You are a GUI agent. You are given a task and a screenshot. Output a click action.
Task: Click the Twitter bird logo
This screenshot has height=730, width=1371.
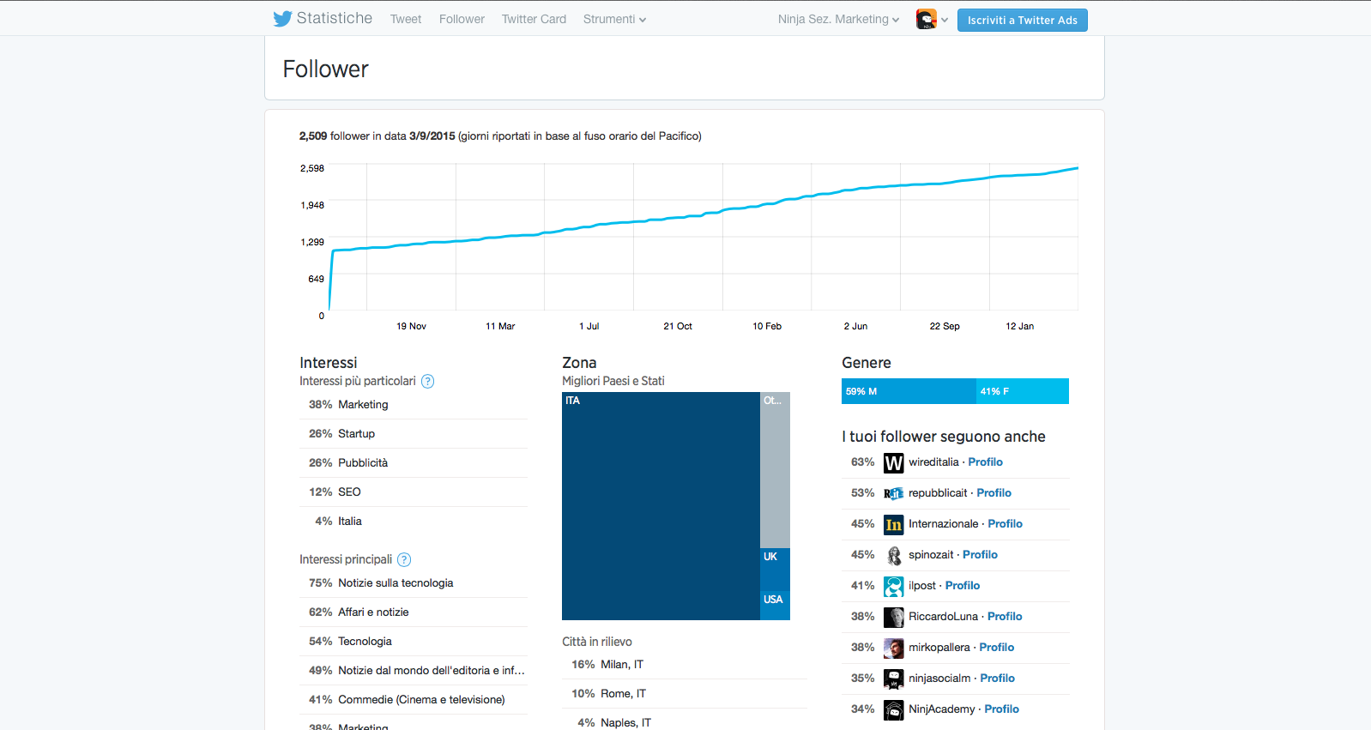pos(282,19)
